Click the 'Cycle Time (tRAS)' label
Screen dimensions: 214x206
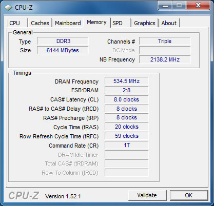point(76,127)
